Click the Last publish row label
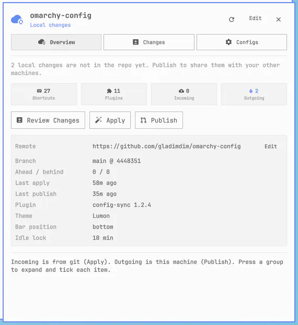 [x=36, y=194]
